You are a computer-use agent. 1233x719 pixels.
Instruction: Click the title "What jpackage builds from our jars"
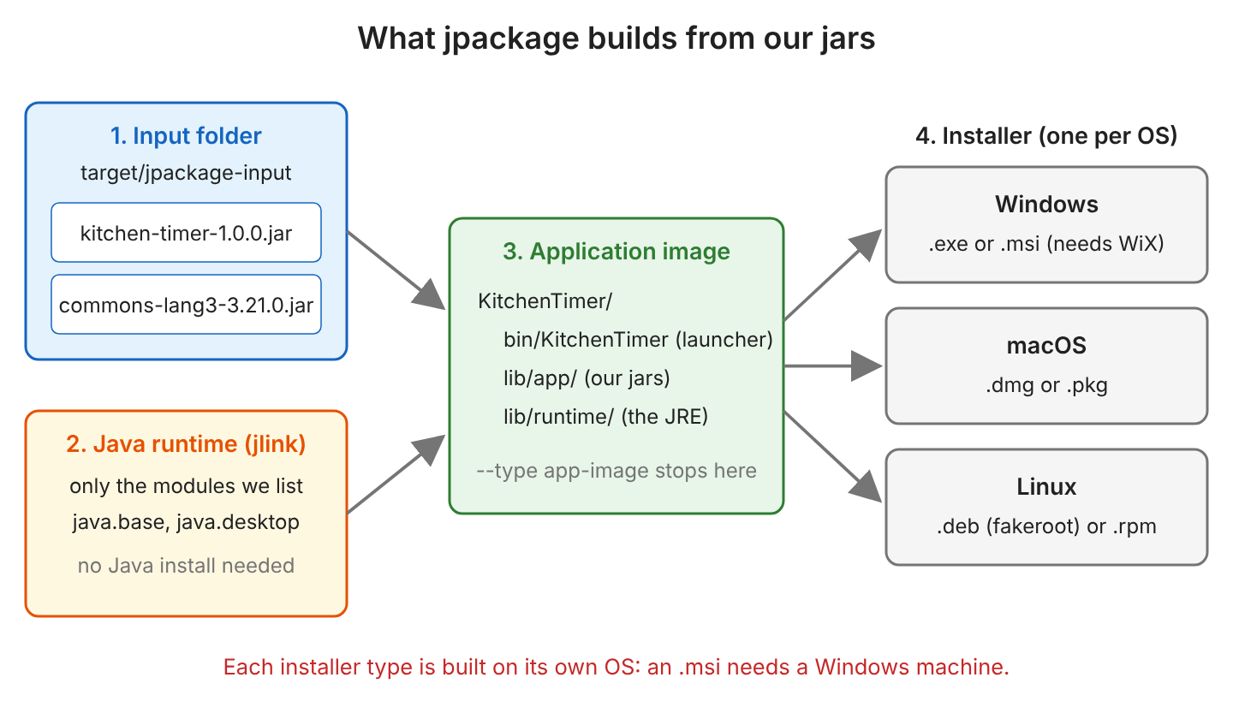click(616, 39)
